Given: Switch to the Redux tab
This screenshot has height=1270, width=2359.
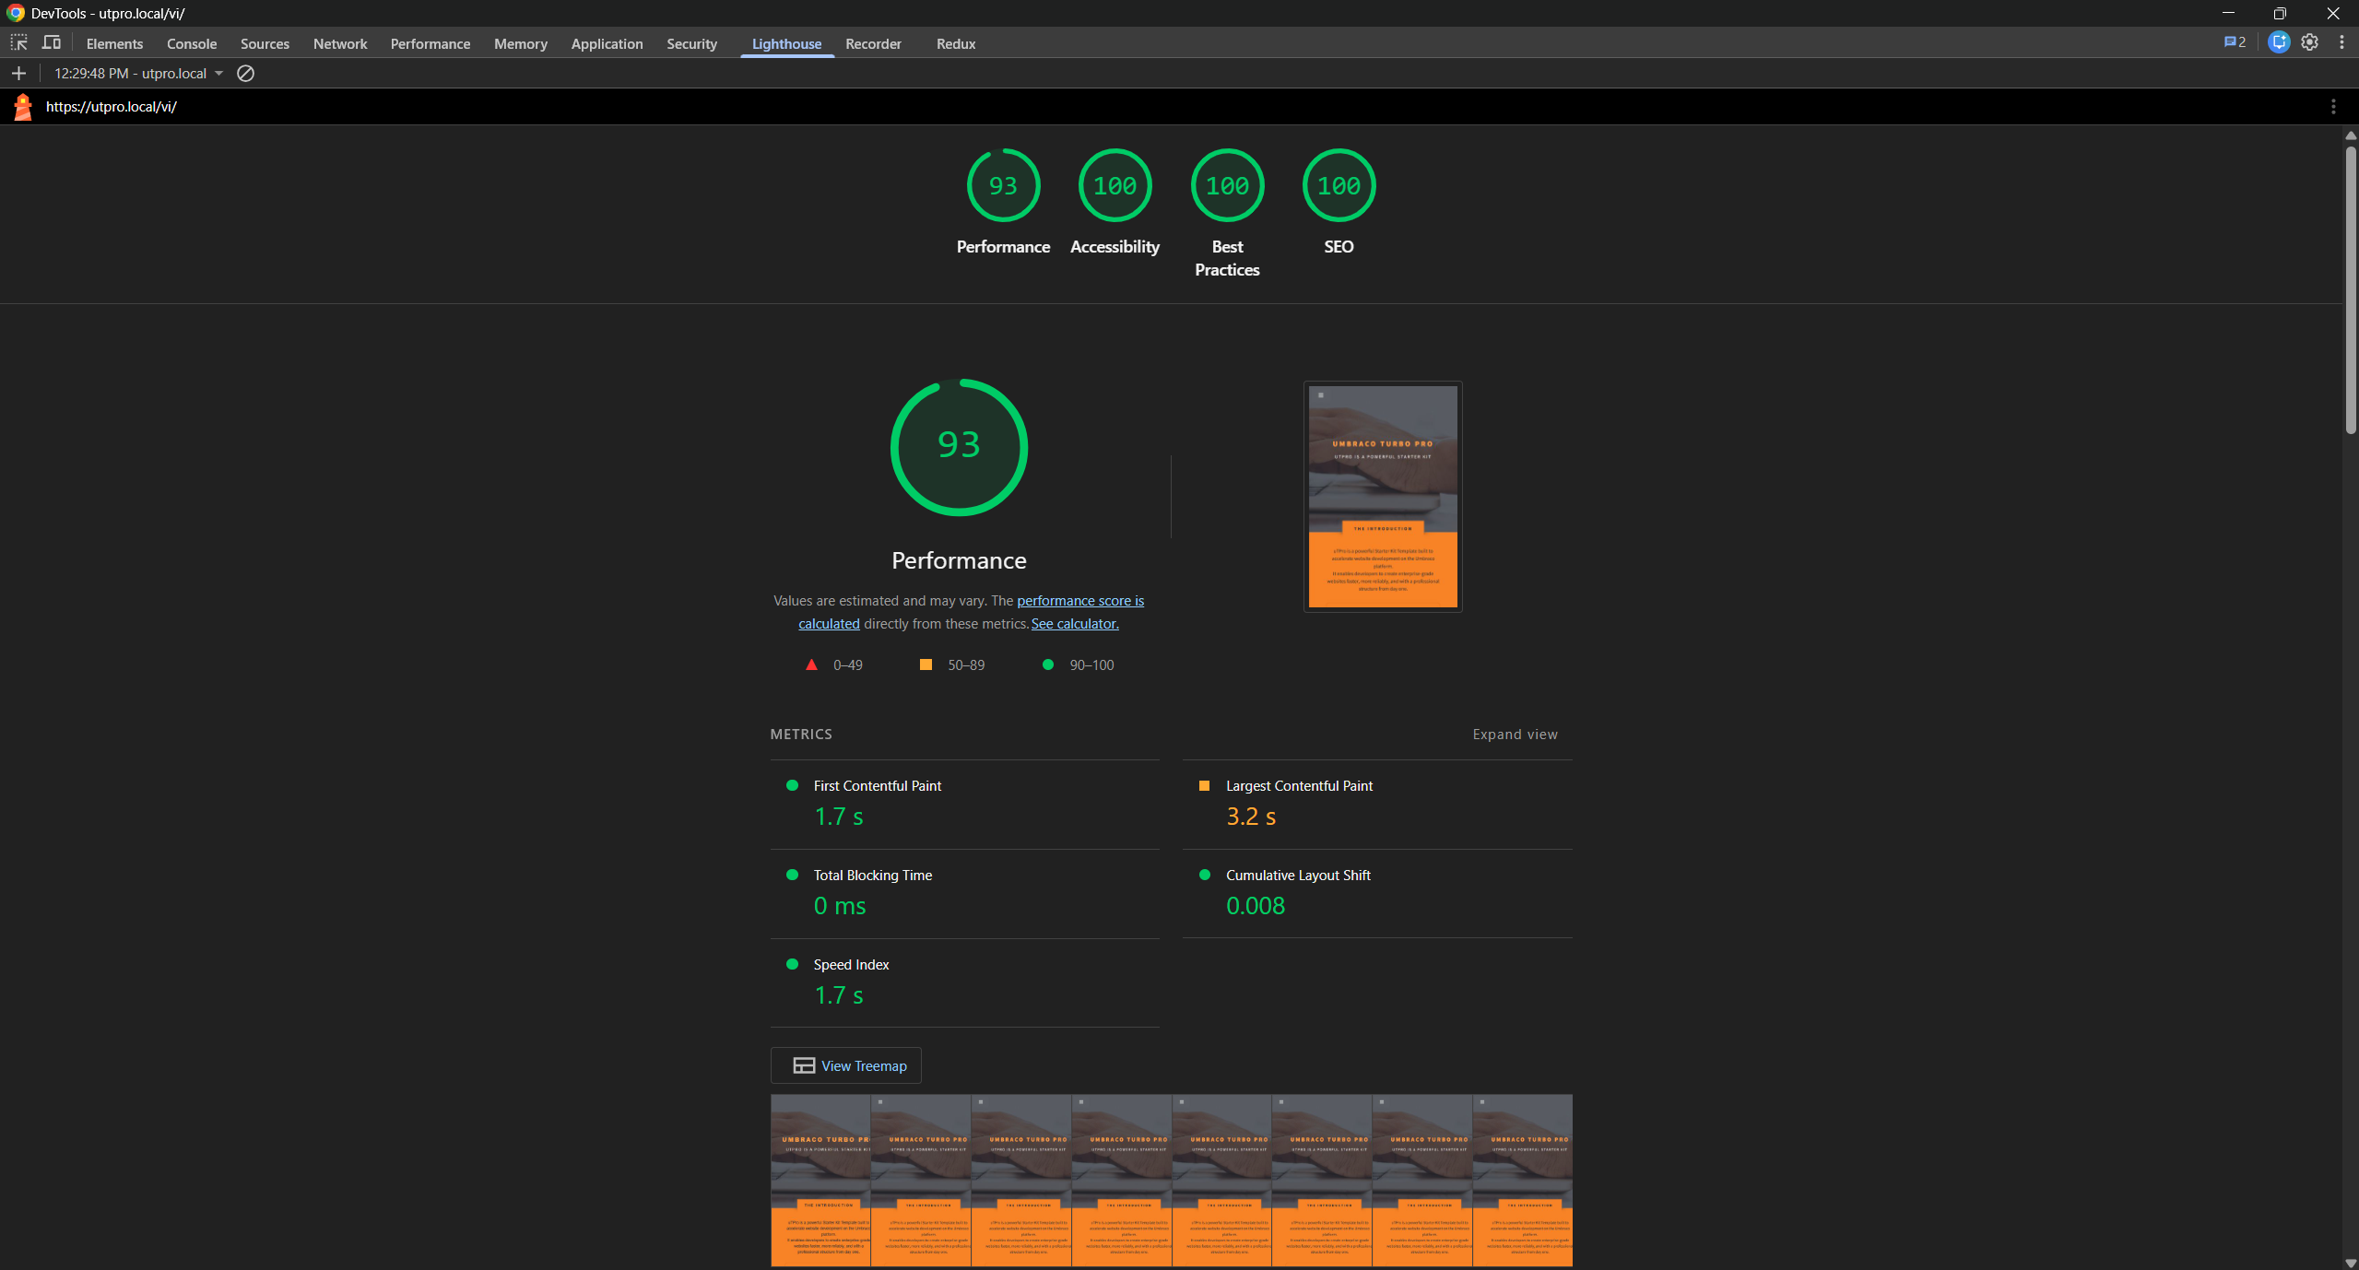Looking at the screenshot, I should coord(956,43).
